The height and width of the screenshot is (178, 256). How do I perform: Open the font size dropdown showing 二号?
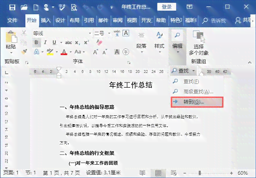[x=109, y=33]
